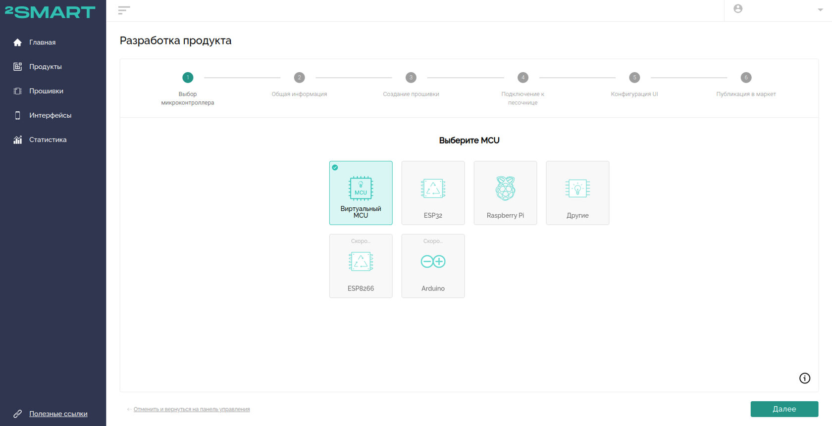Click the Выберите MCU heading
832x426 pixels.
click(x=469, y=141)
